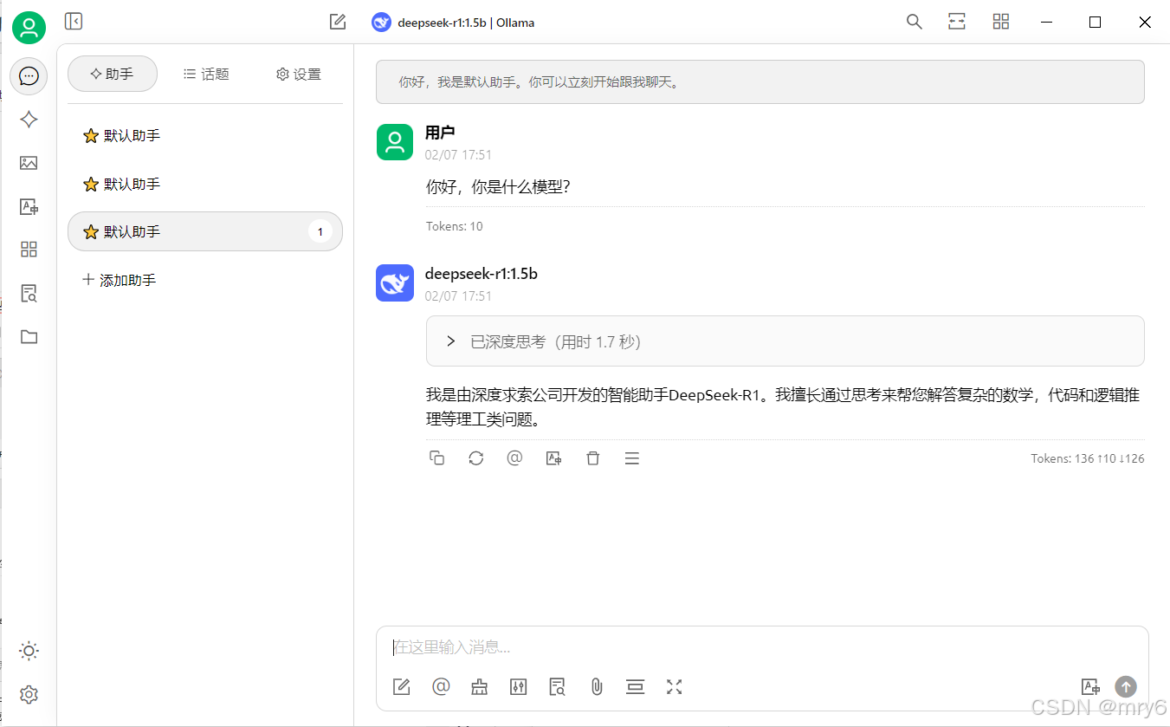Image resolution: width=1170 pixels, height=727 pixels.
Task: Open the image painting page in sidebar
Action: tap(29, 163)
